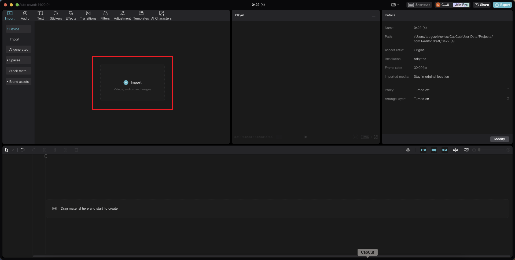This screenshot has width=515, height=260.
Task: Open the Audio tab
Action: click(x=25, y=16)
